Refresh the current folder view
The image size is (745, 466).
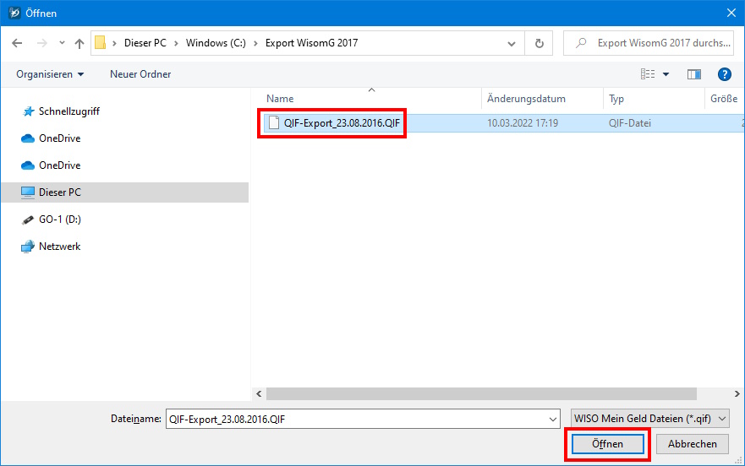pos(539,43)
